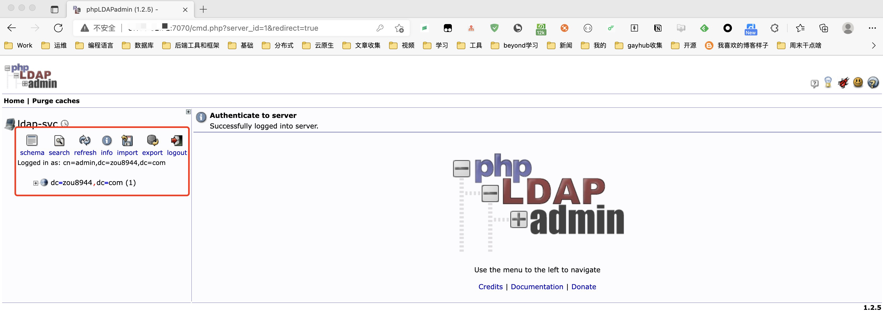Refresh the LDAP tree
This screenshot has width=883, height=313.
pos(85,141)
